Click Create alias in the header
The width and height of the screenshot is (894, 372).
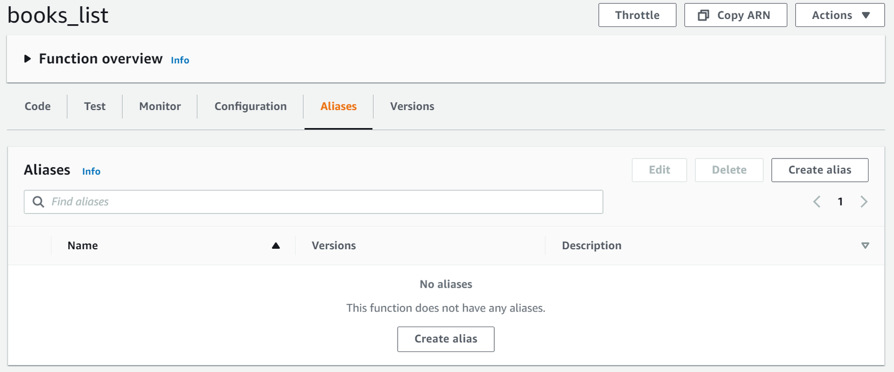point(819,170)
